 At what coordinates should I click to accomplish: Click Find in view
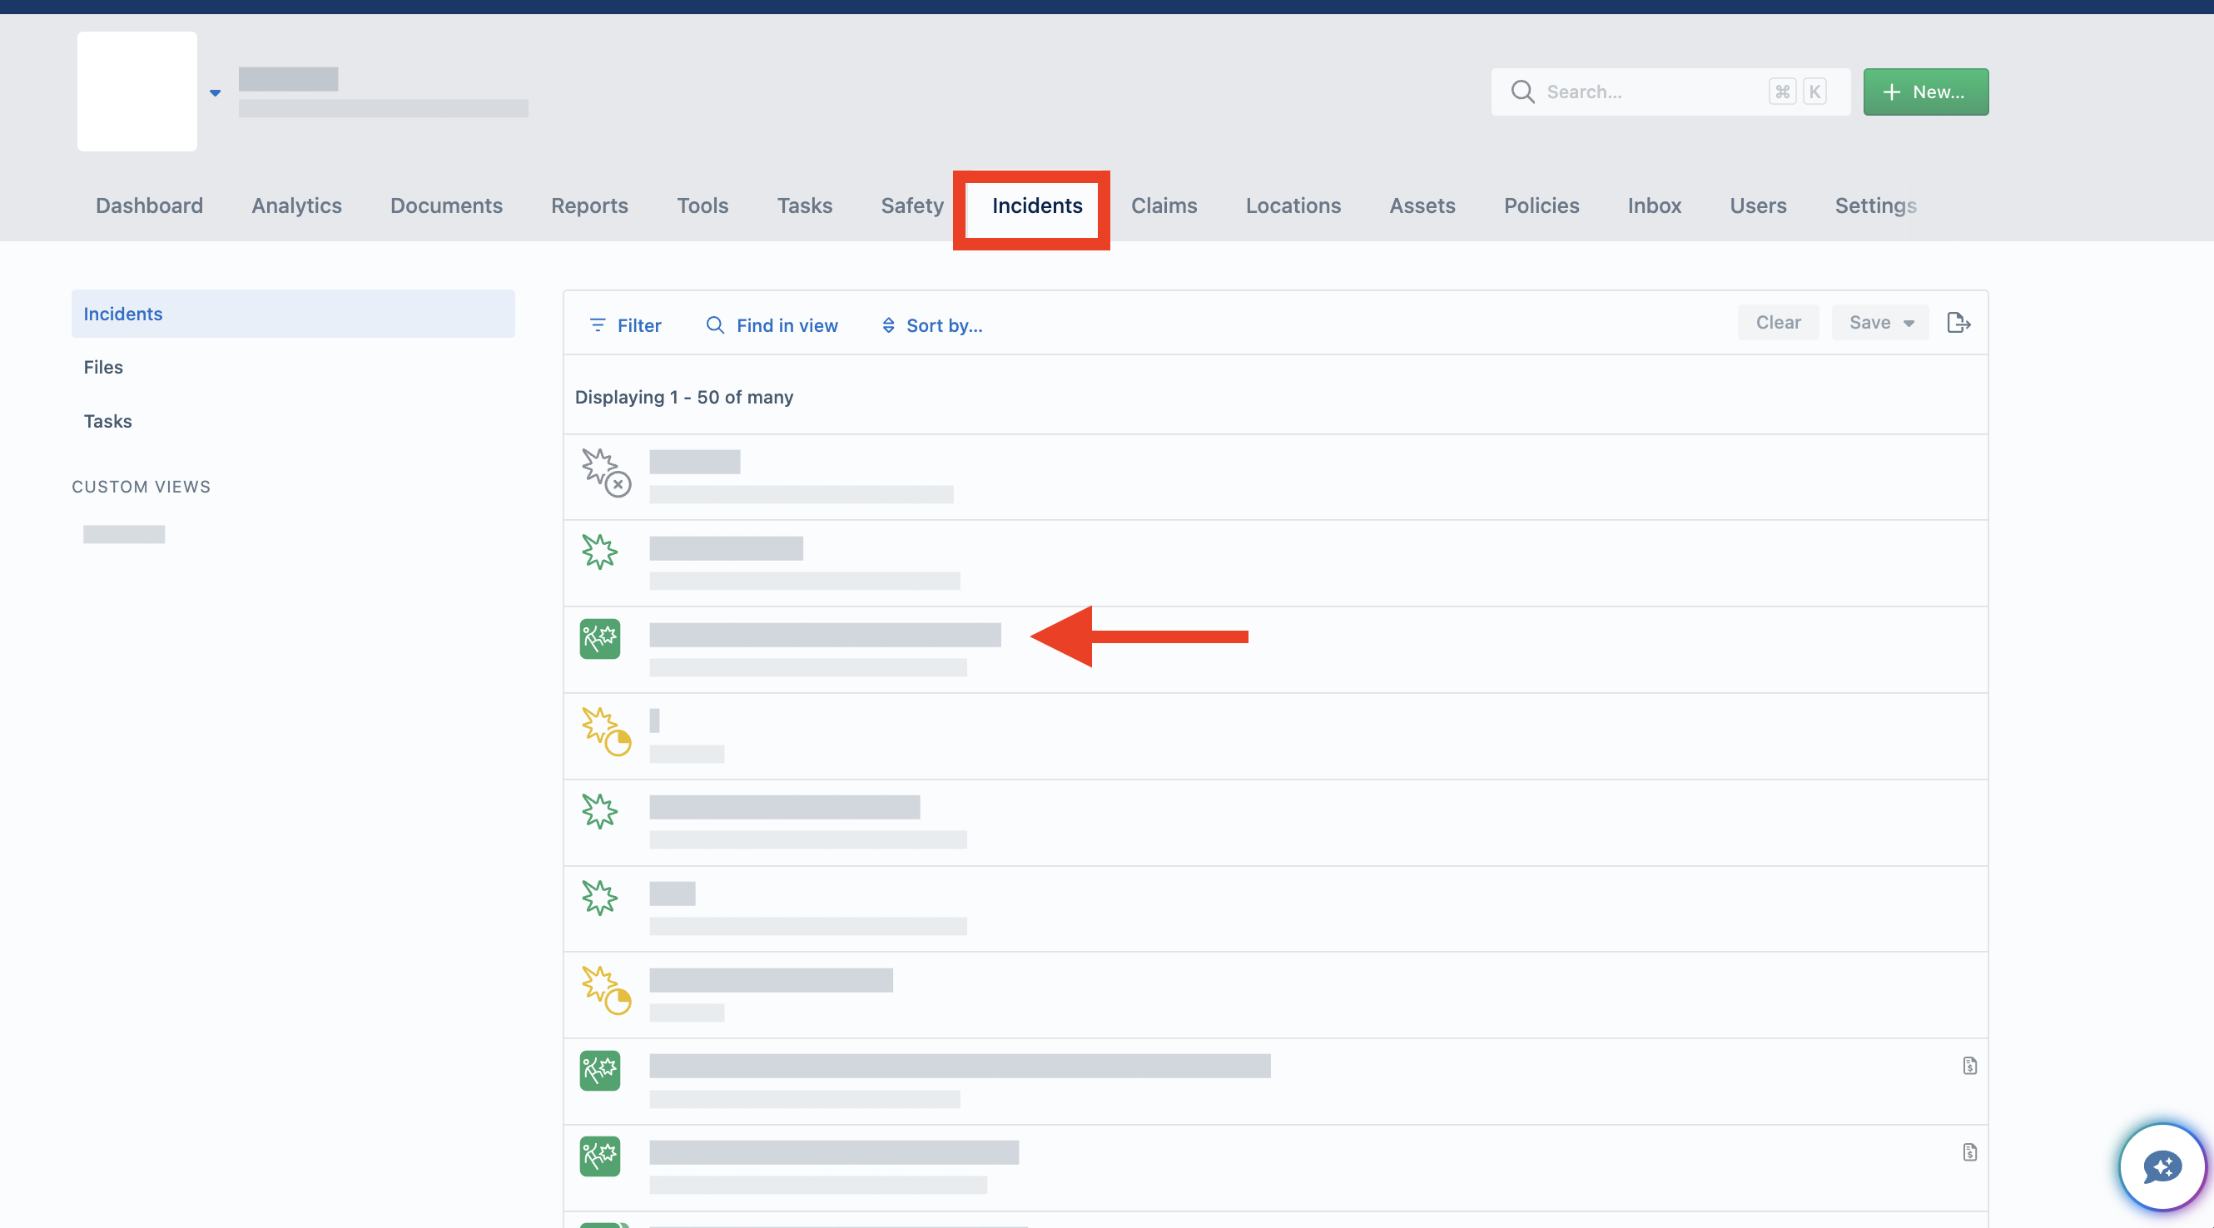click(x=771, y=325)
